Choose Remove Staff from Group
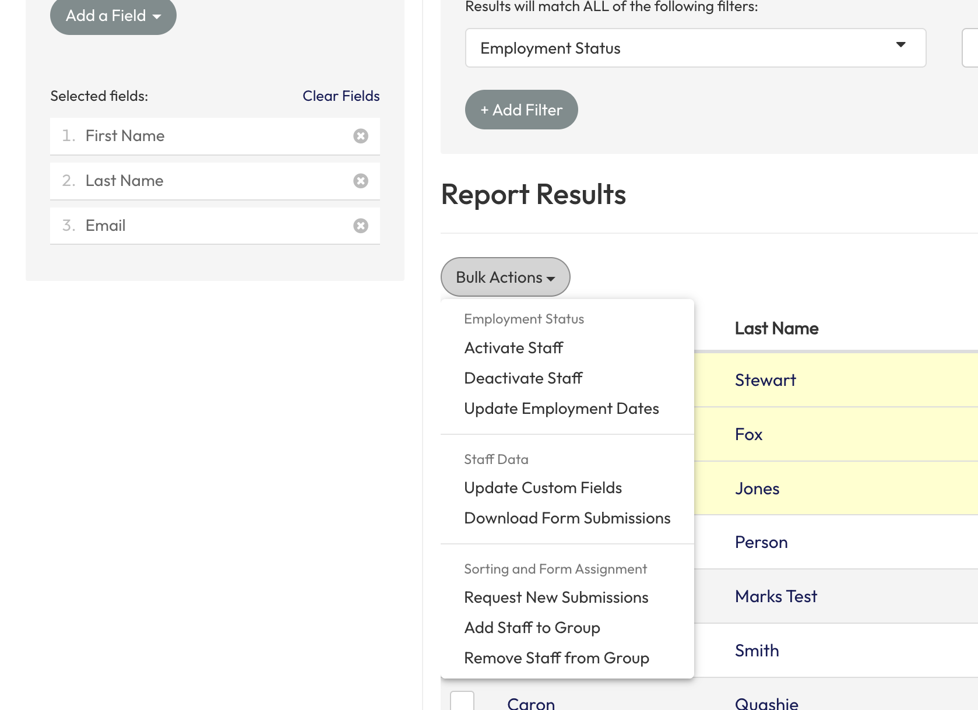 pyautogui.click(x=556, y=658)
